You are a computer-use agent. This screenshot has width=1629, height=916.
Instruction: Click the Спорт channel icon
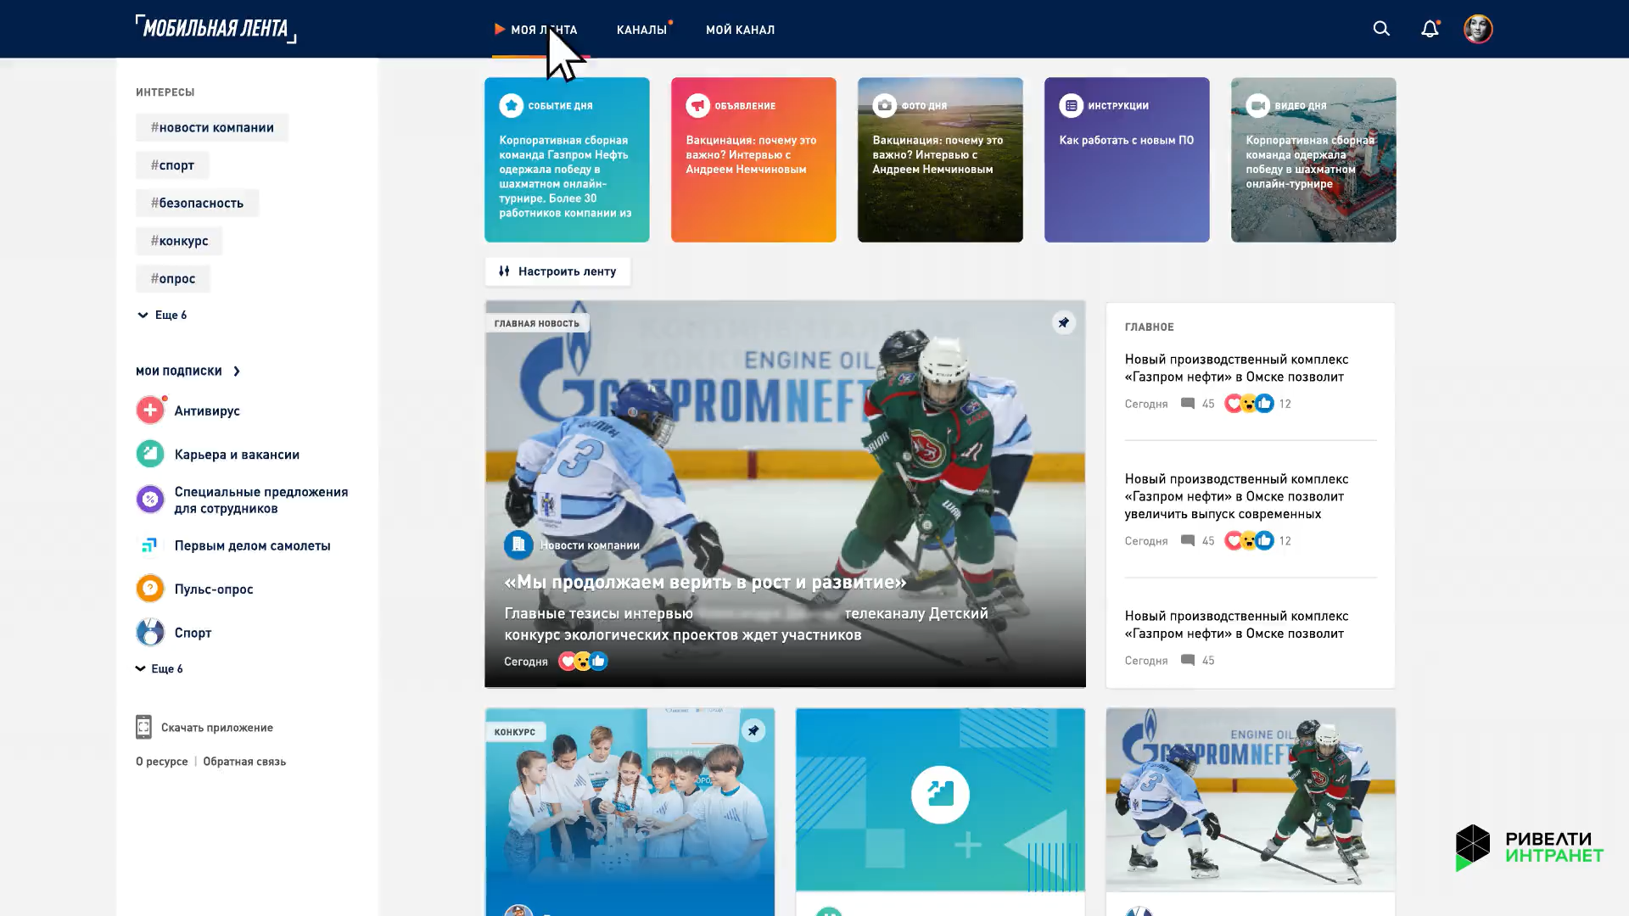150,632
